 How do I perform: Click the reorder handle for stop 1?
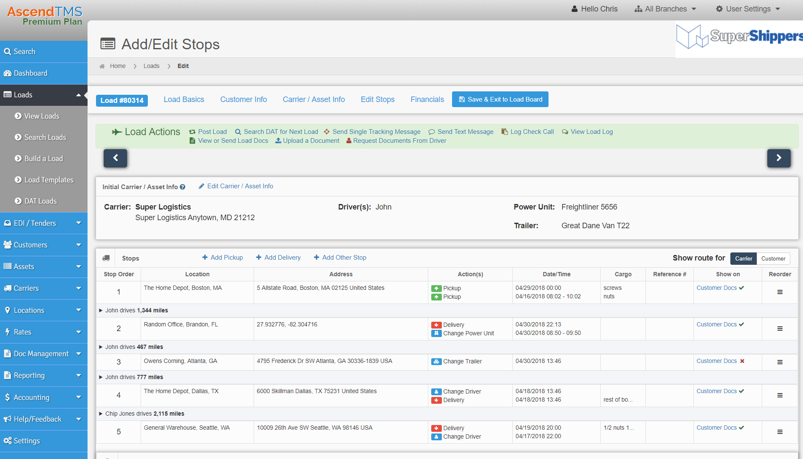pos(780,292)
